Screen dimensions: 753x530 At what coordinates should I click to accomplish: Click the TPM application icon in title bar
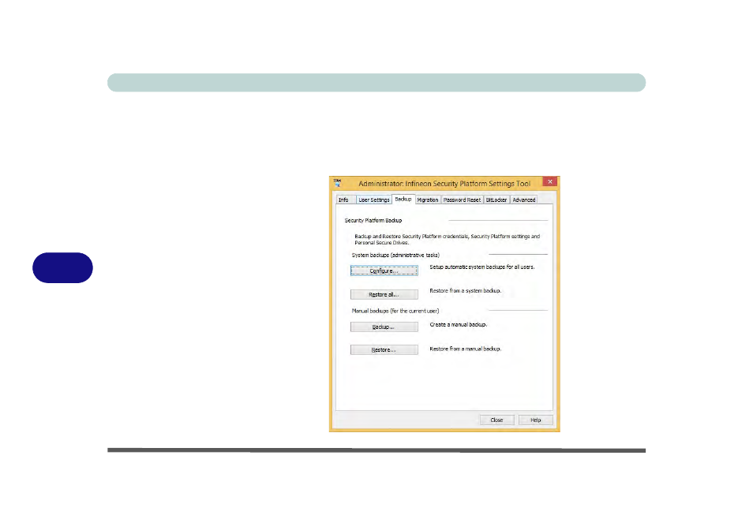(338, 183)
